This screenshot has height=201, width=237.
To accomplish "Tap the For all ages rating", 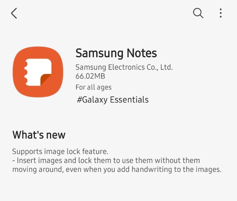I will (94, 87).
